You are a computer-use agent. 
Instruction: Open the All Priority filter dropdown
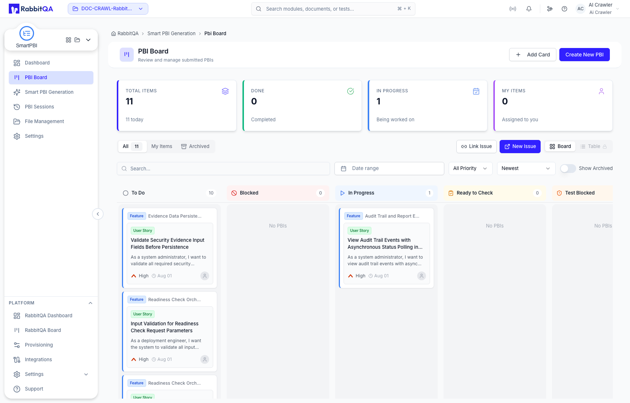(x=470, y=169)
